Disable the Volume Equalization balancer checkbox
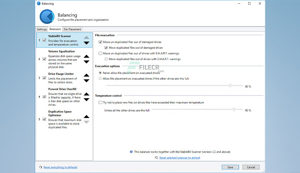Viewport: 300px width, 173px height. tap(44, 59)
